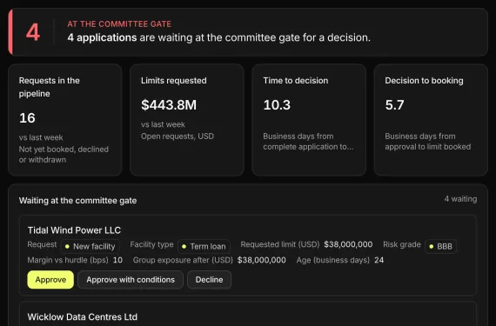Screen dimensions: 496x326
Task: Click the 5.7 decision to booking value
Action: pos(394,105)
